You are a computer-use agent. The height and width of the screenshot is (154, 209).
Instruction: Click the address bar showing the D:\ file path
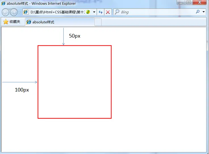click(x=58, y=12)
